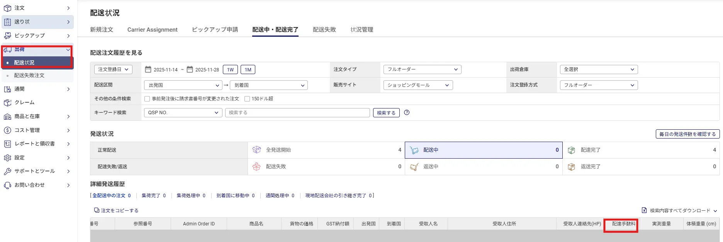This screenshot has width=723, height=242.
Task: Click the Admin Order ID column header
Action: pos(199,224)
